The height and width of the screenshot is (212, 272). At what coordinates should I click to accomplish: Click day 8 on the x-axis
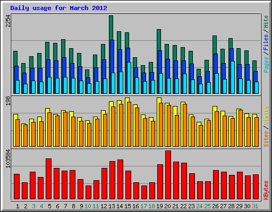point(73,206)
